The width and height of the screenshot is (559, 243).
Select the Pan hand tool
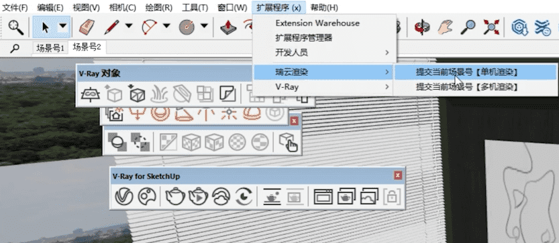pos(446,27)
